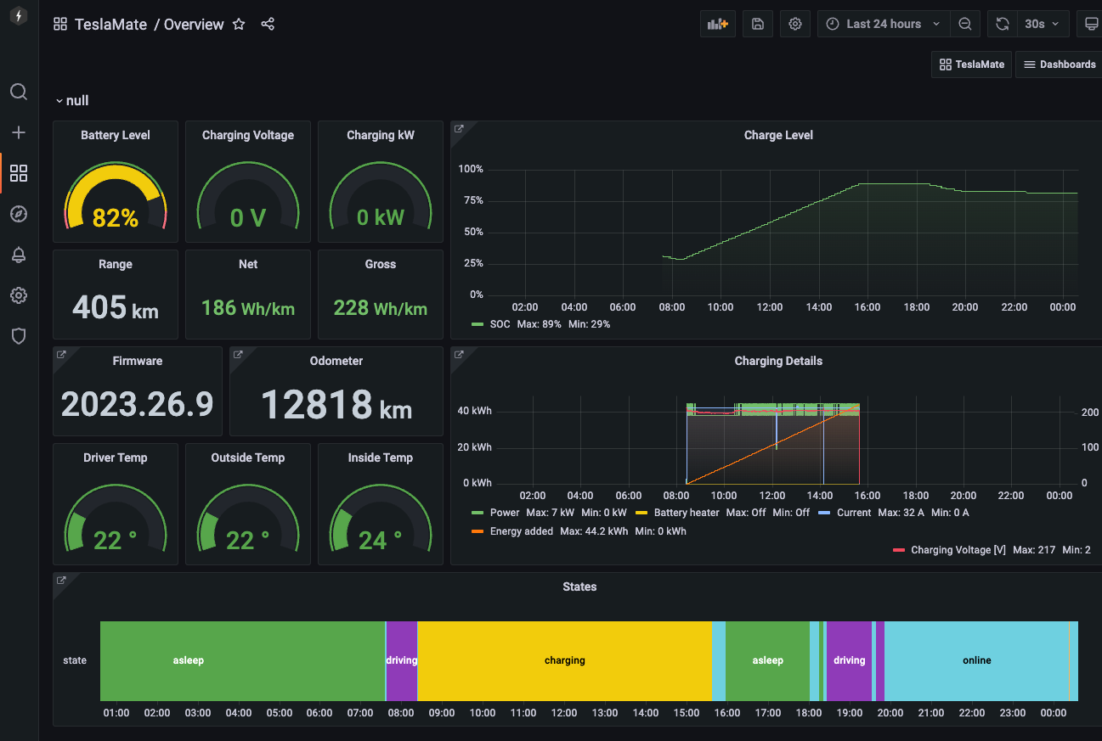Open the Last 24 hours time picker
Screen dimensions: 1102x741
point(884,24)
